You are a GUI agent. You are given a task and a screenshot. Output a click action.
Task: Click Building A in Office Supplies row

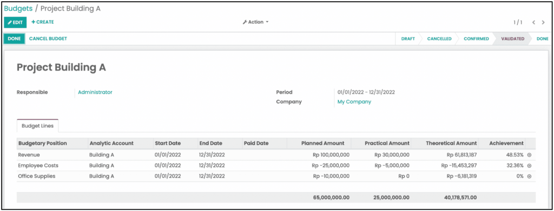tap(102, 176)
